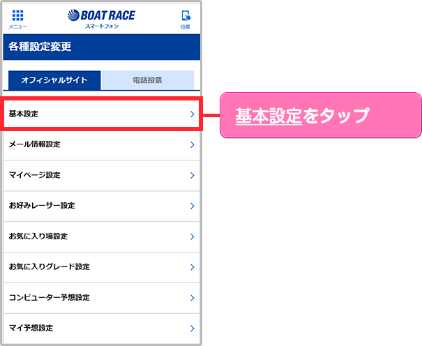
Task: Tap the chevron next to お気に入り場設定
Action: (192, 236)
